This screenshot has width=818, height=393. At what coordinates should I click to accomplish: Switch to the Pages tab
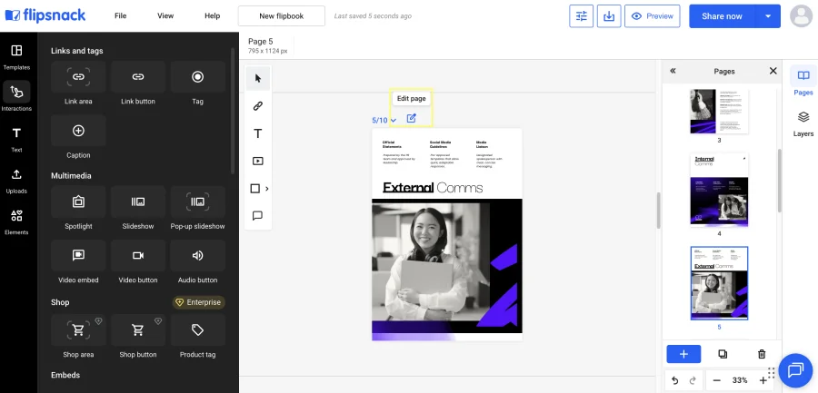click(x=803, y=82)
